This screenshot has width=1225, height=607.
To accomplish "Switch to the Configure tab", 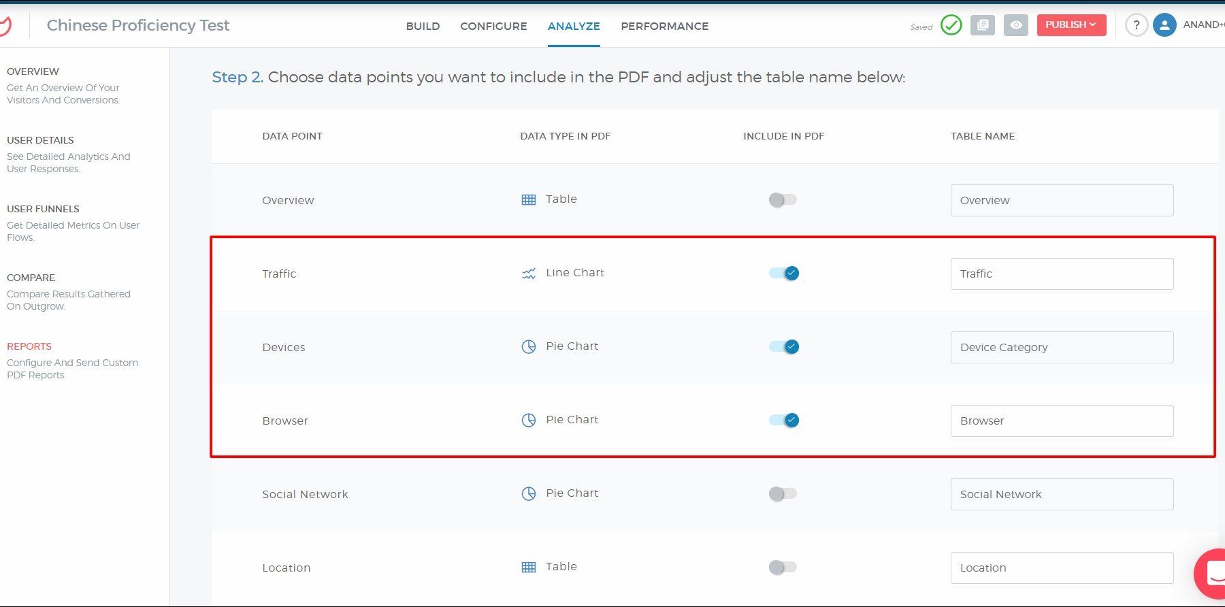I will [493, 26].
